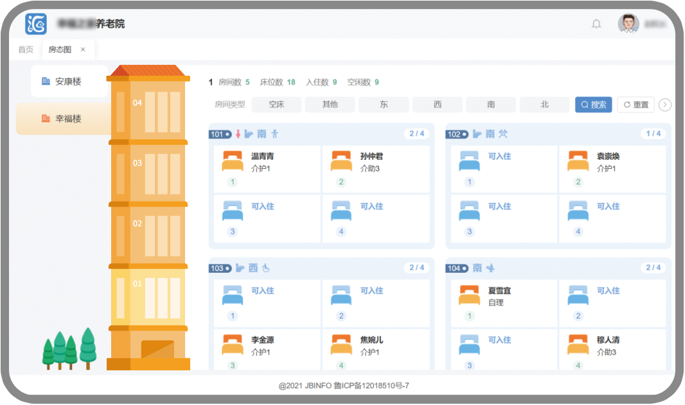The height and width of the screenshot is (405, 685).
Task: Select the 房态图 tab
Action: pyautogui.click(x=60, y=49)
